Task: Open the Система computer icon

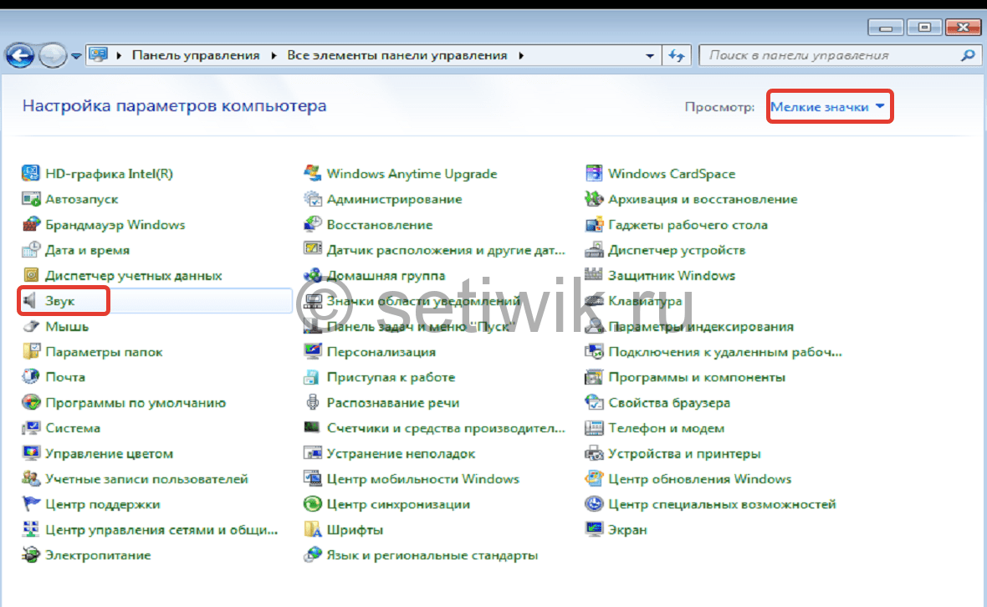Action: pos(30,428)
